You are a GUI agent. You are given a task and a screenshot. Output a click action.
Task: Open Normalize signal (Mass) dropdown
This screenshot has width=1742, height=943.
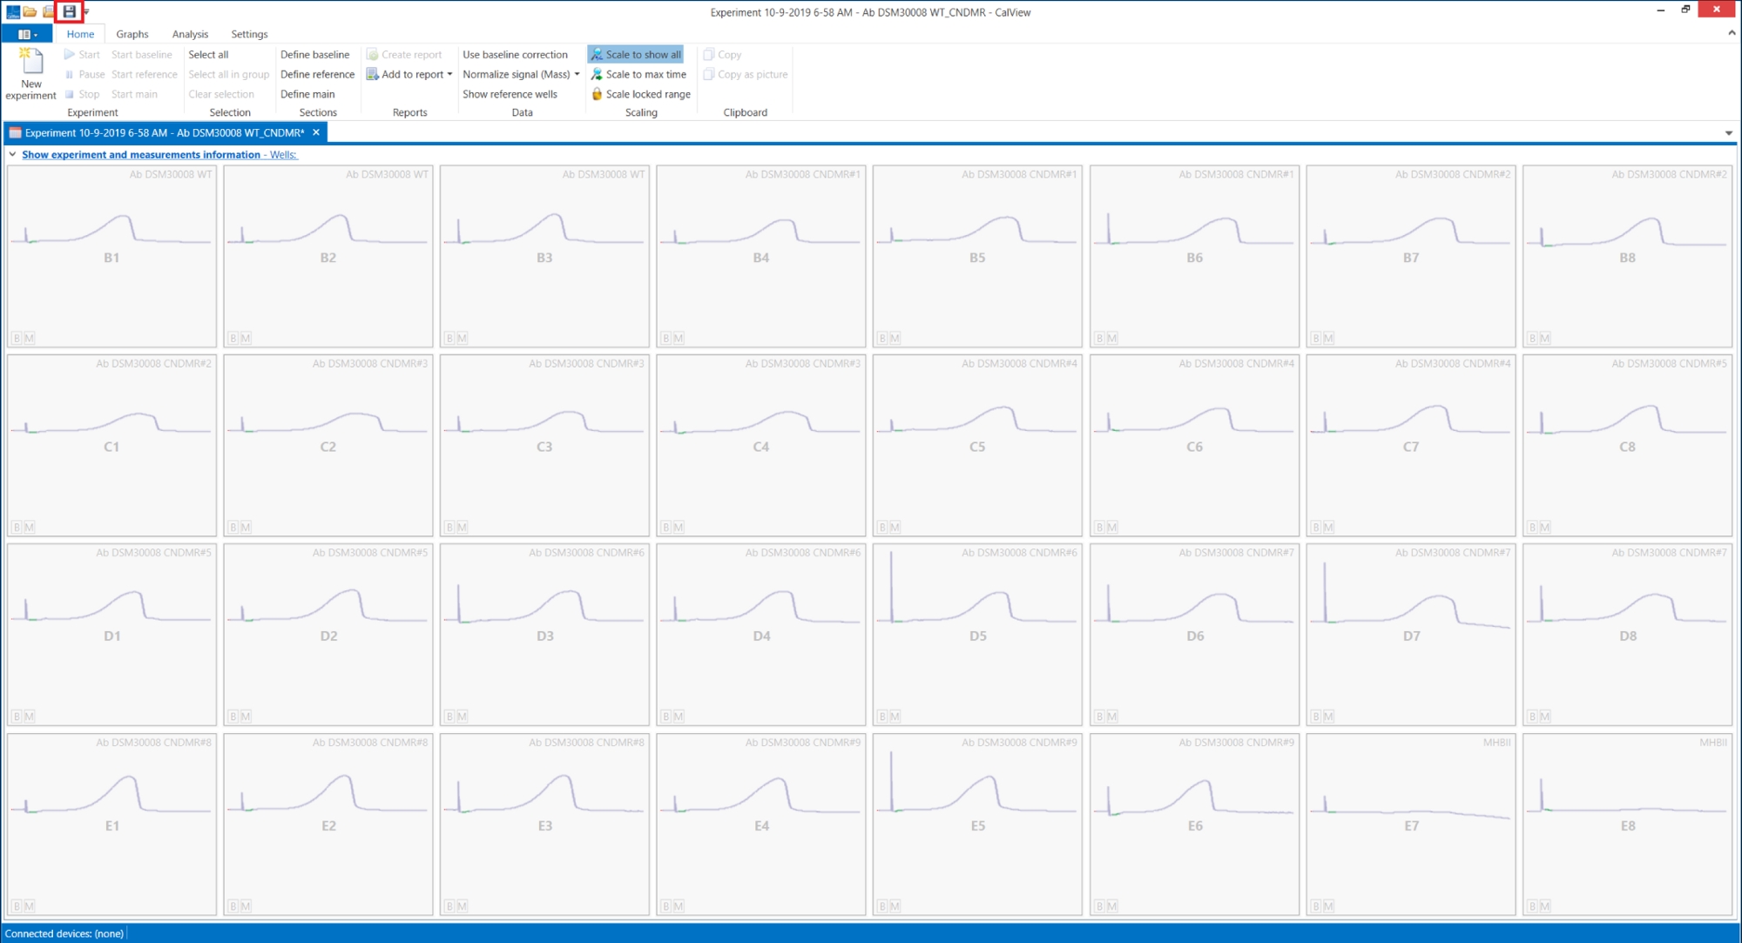(x=577, y=74)
